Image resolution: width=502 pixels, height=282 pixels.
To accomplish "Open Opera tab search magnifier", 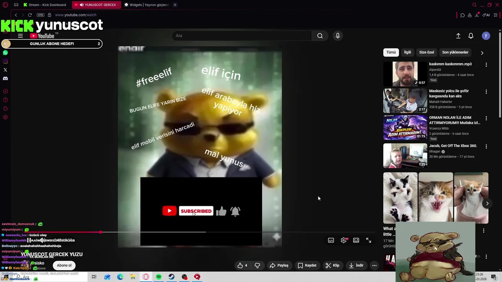I will (x=474, y=5).
